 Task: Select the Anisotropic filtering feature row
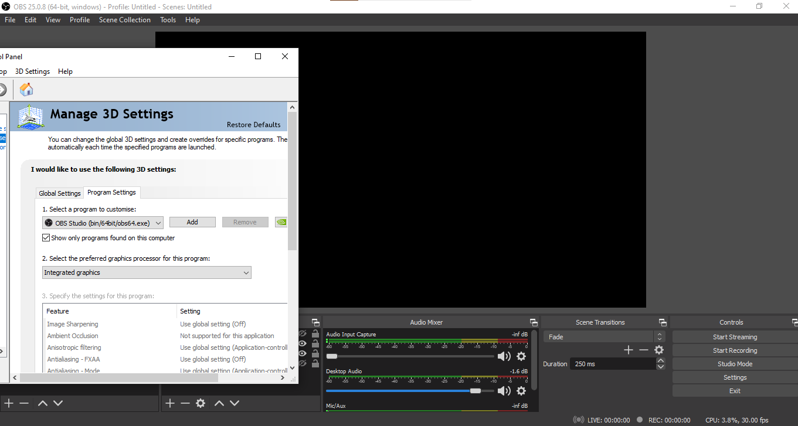pos(165,347)
